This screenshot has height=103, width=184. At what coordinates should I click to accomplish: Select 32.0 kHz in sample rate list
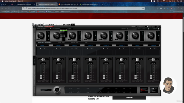click(63, 29)
